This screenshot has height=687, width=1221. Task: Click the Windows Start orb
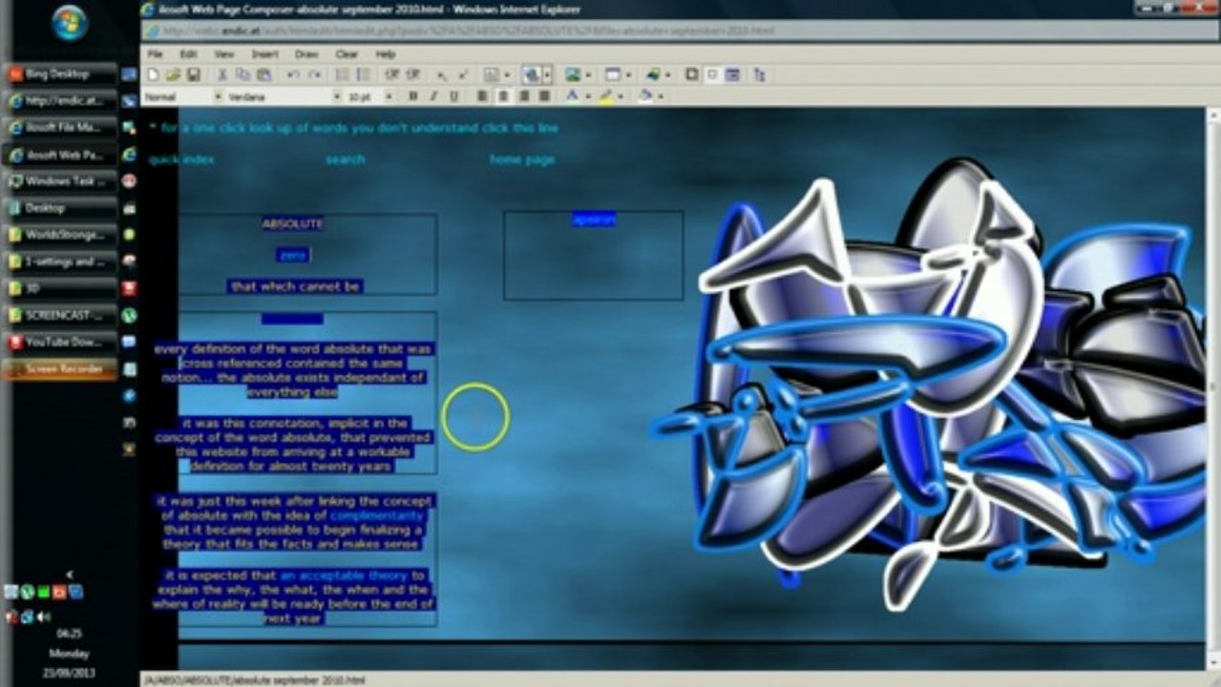click(x=70, y=25)
